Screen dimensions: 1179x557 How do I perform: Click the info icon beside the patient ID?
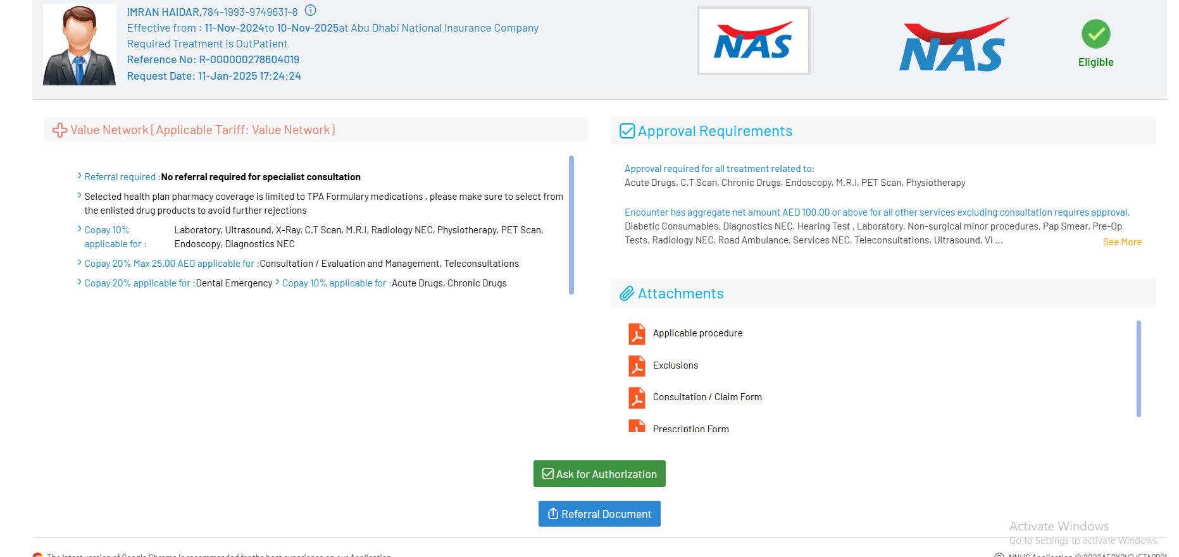pos(310,11)
